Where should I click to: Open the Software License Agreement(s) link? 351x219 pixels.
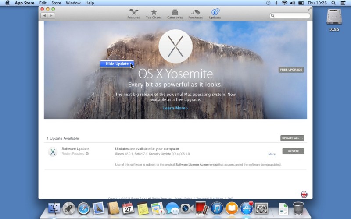197,165
